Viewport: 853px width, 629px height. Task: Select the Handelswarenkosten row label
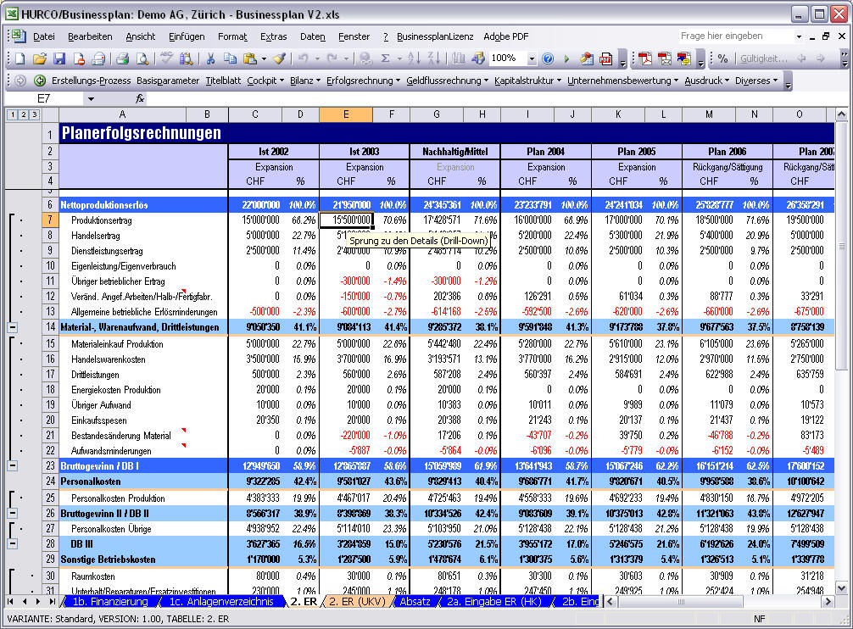point(109,359)
